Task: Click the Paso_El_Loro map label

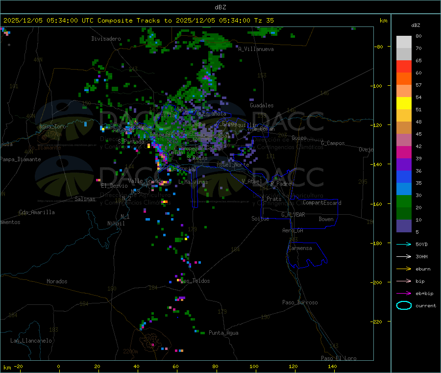Action: pyautogui.click(x=339, y=358)
